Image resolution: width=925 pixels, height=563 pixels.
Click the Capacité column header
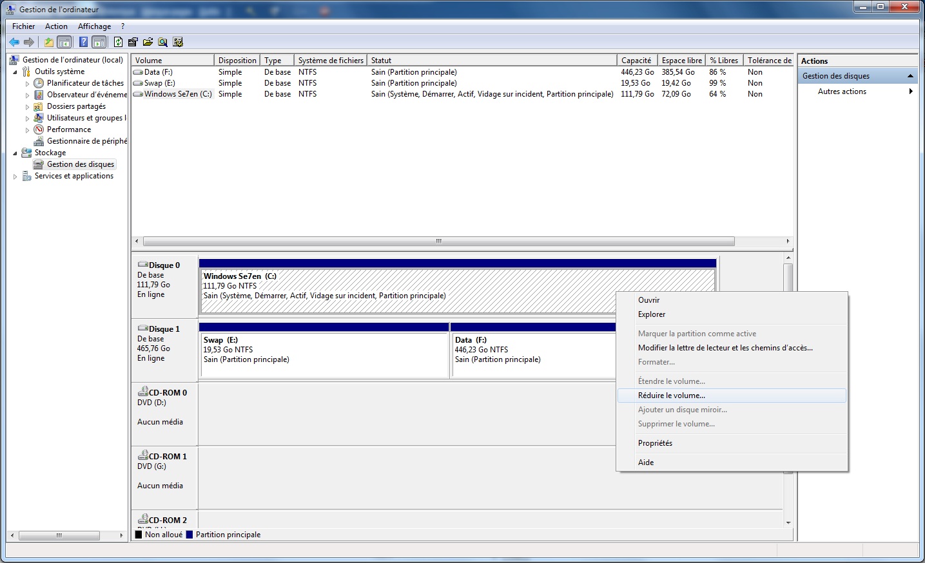tap(636, 61)
